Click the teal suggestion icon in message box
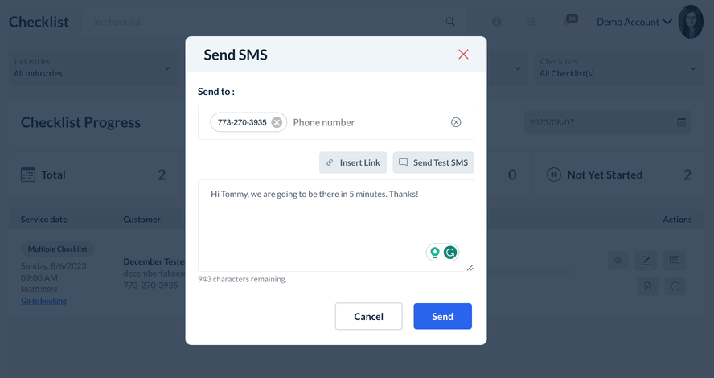 [435, 253]
